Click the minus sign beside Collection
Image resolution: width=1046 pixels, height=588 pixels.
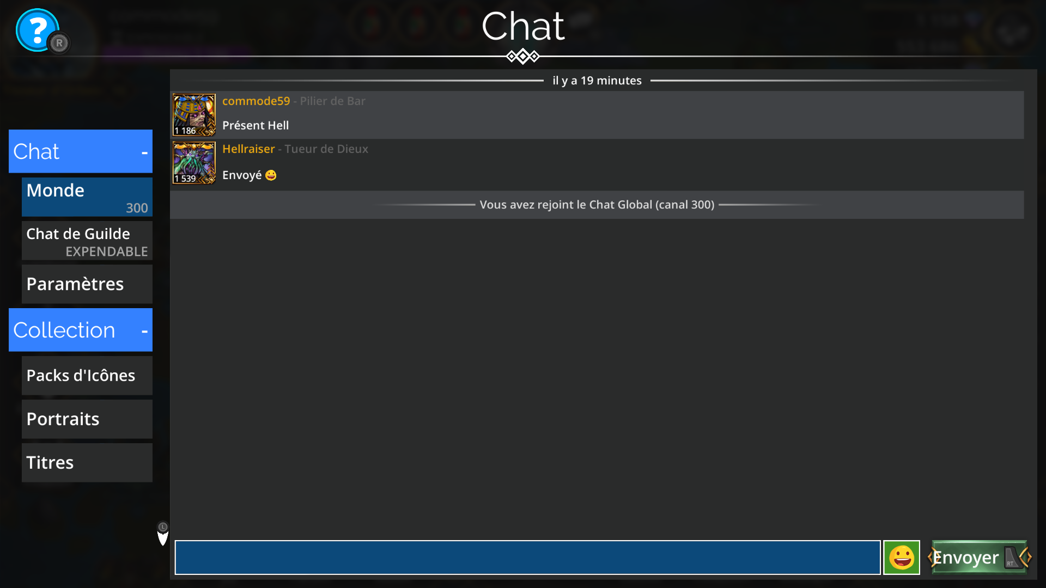point(144,331)
